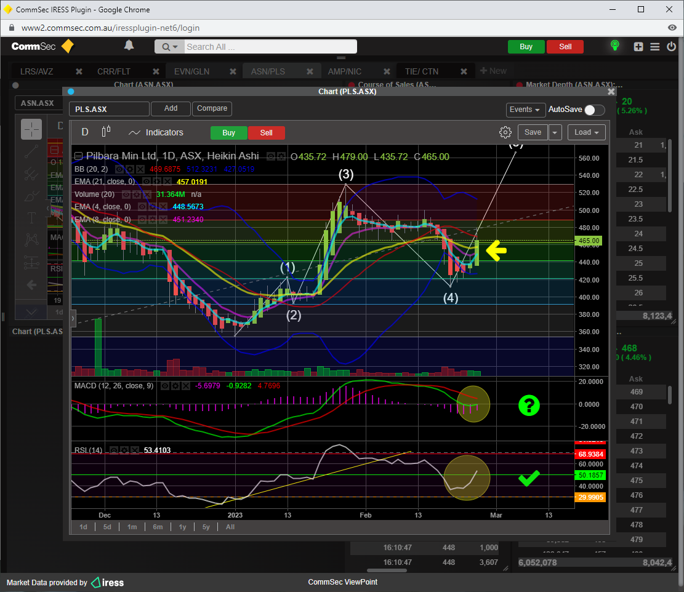The image size is (684, 592).
Task: Remove the EMA (4, close, 0) indicator
Action: pos(163,207)
